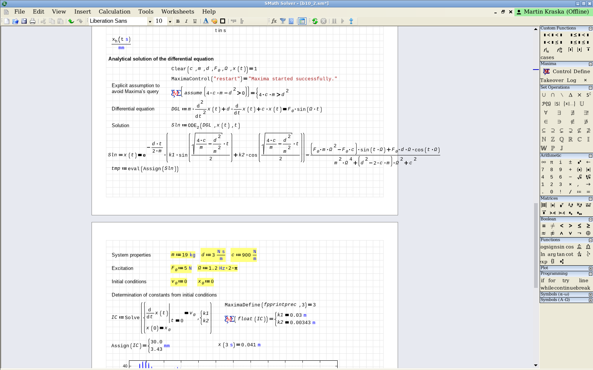This screenshot has height=370, width=593.
Task: Collapse the Custom Functions panel
Action: (x=590, y=28)
